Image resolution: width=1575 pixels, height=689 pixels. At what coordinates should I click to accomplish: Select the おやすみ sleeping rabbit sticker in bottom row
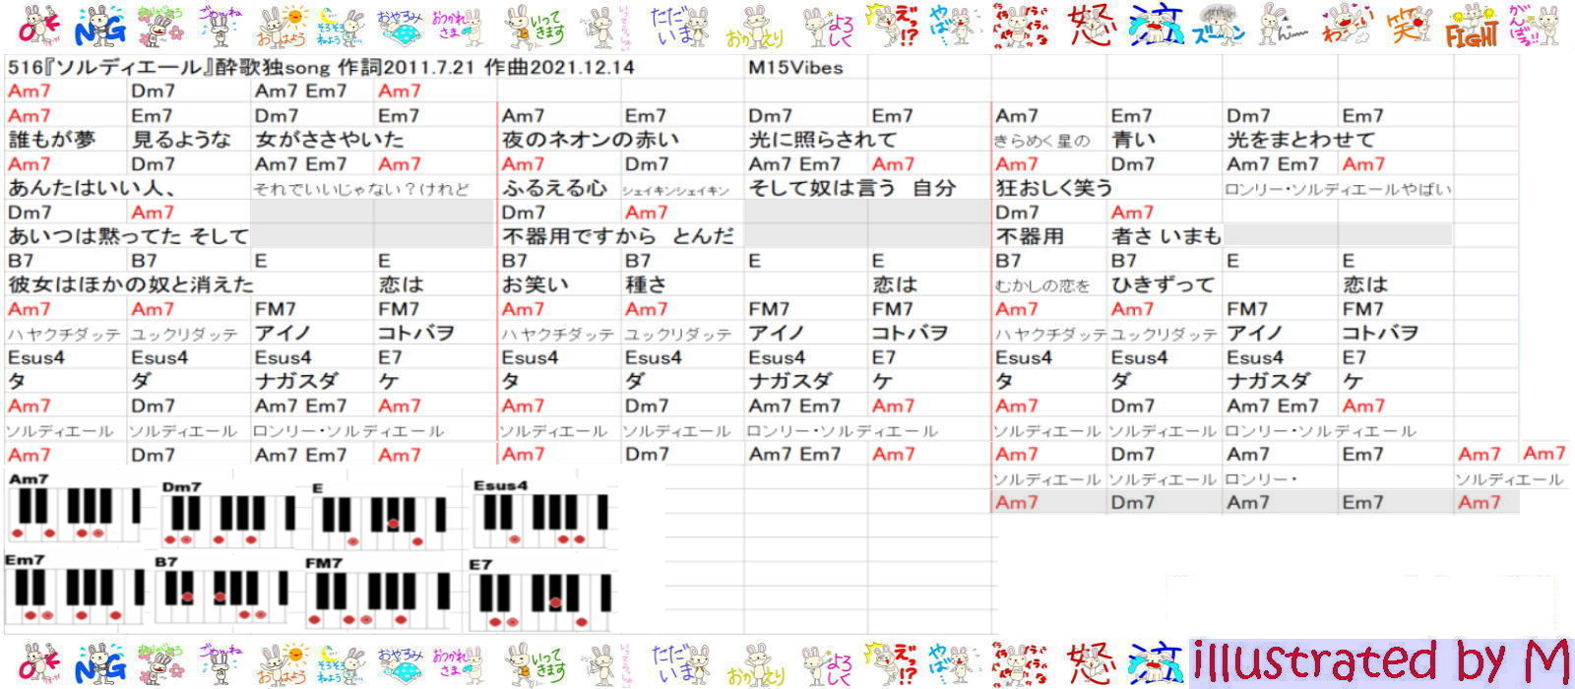click(x=399, y=663)
